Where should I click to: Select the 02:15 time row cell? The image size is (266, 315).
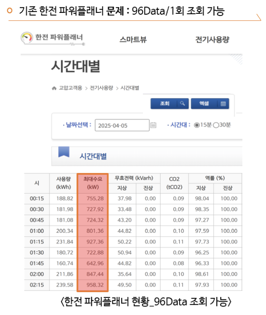[37, 285]
